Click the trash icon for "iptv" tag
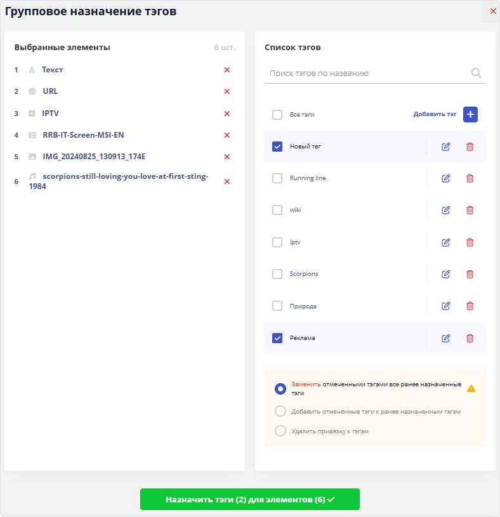Screen dimensions: 500x517 tap(470, 242)
